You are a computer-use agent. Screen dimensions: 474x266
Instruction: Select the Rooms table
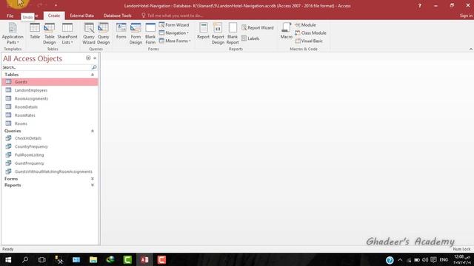(50, 123)
